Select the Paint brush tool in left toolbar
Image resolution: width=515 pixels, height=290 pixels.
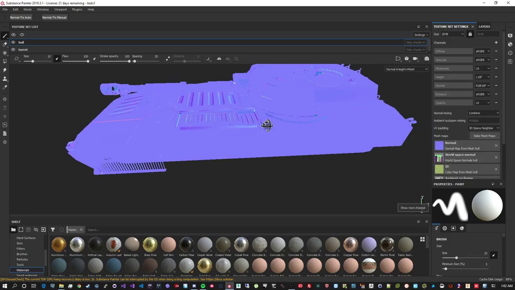5,35
